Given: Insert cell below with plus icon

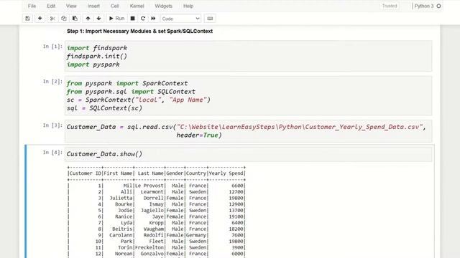Looking at the screenshot, I should pos(40,19).
